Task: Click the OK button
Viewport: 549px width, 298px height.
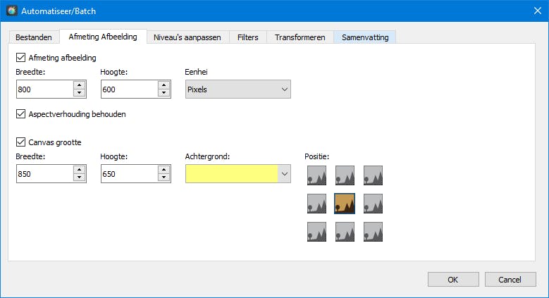Action: click(x=453, y=279)
